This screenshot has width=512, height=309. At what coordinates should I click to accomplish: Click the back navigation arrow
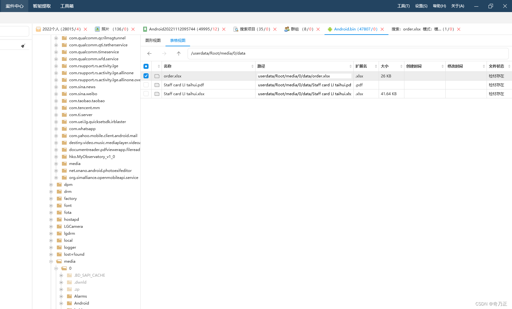click(150, 54)
